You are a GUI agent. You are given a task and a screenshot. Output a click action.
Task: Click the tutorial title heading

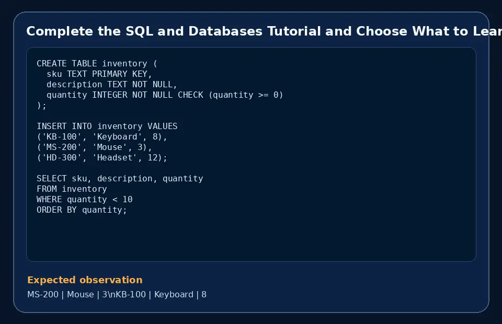tap(264, 31)
